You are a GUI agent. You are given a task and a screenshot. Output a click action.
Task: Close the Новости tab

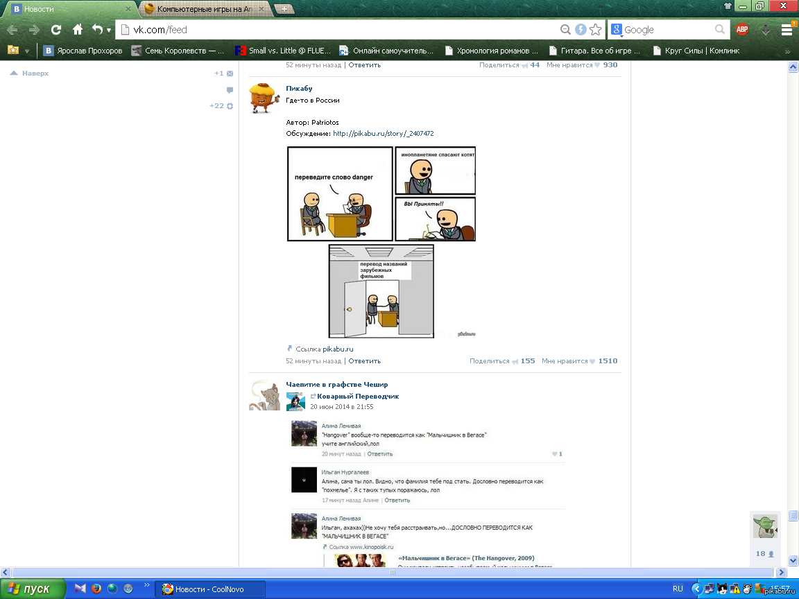pos(128,9)
